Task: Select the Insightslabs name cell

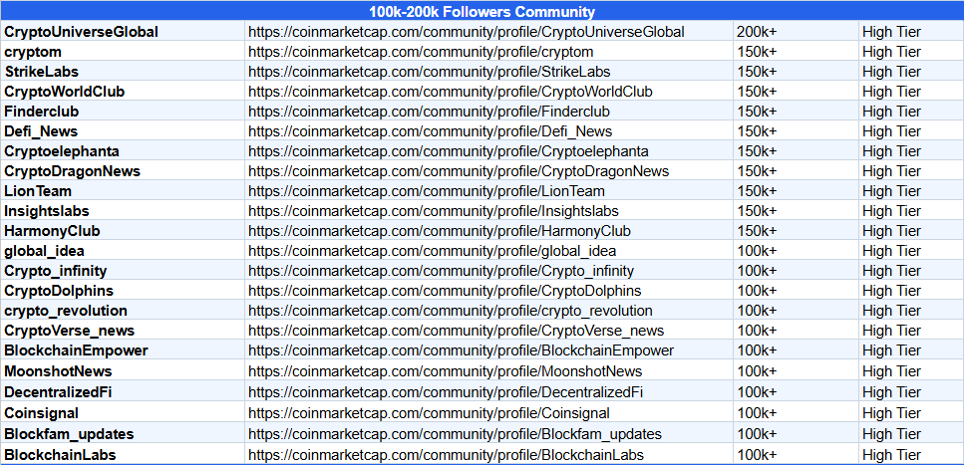Action: [x=123, y=211]
